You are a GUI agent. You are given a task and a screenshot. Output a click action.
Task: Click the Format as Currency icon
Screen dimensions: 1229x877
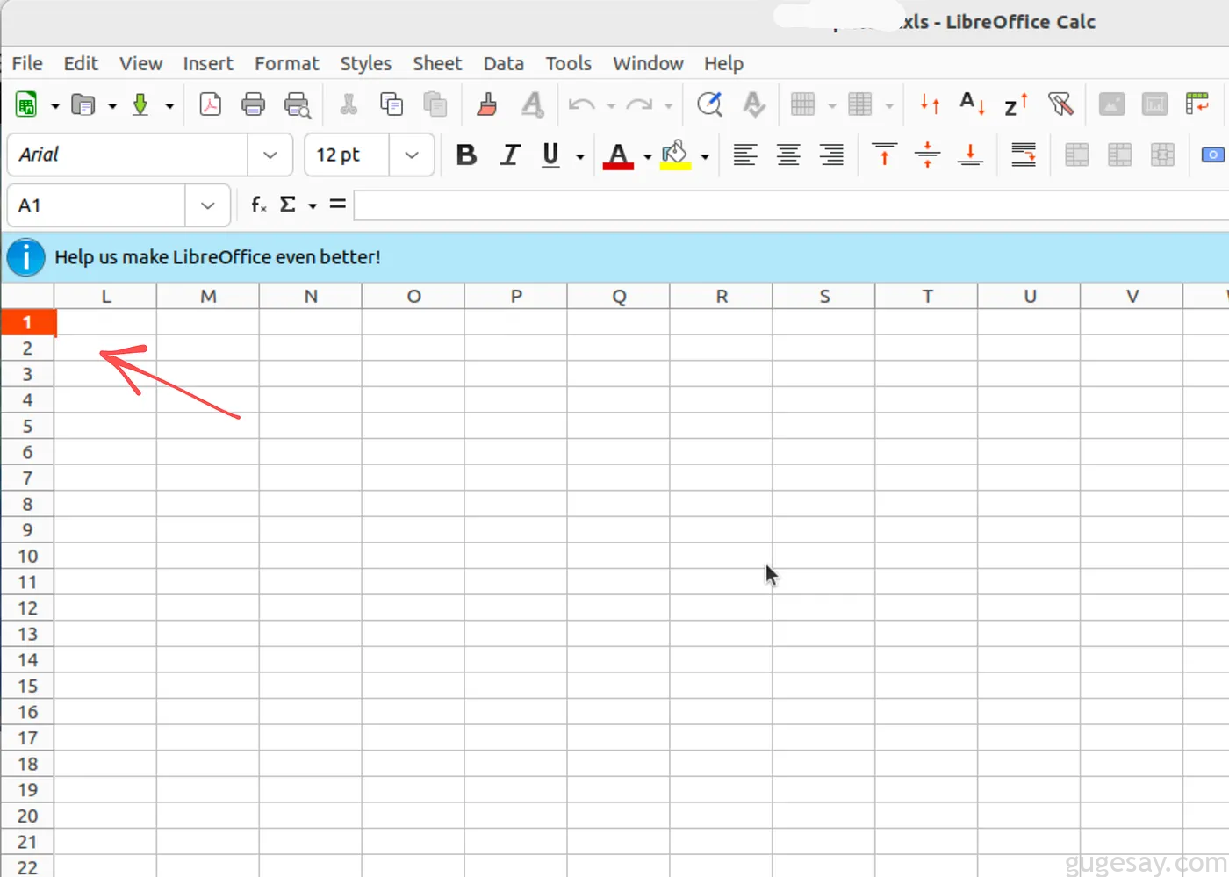click(x=1212, y=155)
